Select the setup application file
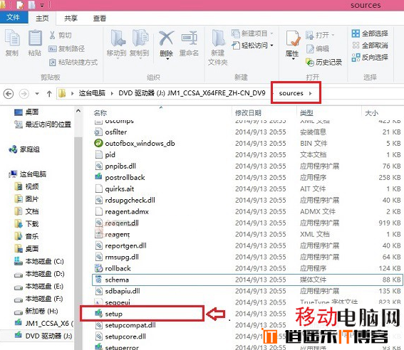 (x=113, y=314)
